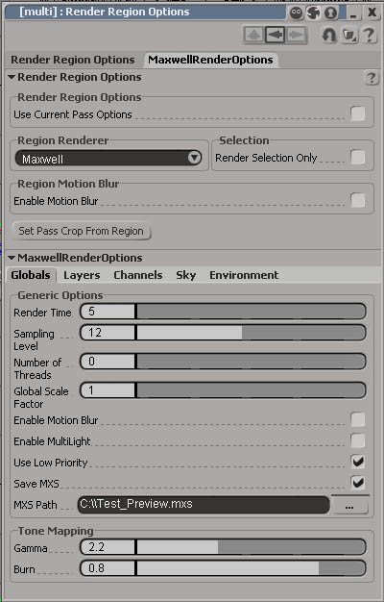
Task: Uncheck the Save MXS option
Action: coord(358,483)
